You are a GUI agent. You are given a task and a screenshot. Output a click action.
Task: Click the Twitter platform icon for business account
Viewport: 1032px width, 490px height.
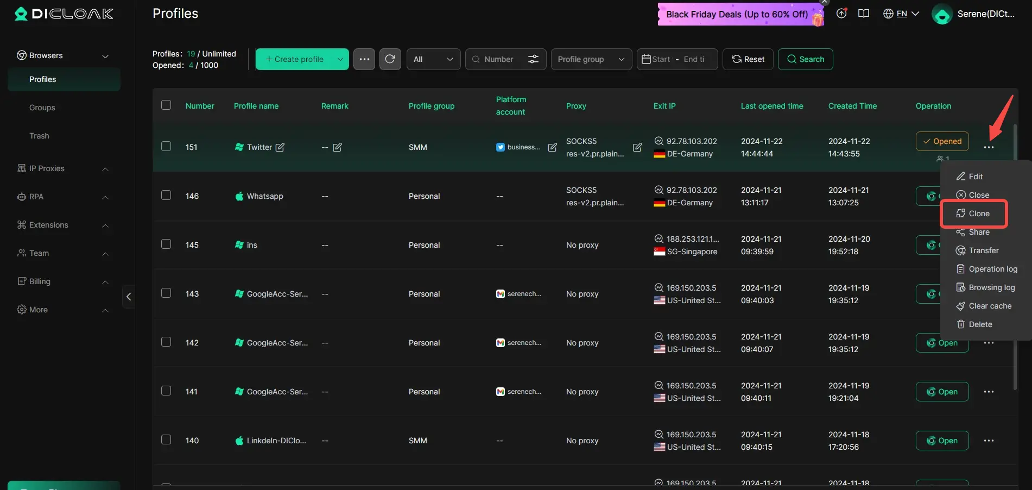click(501, 147)
